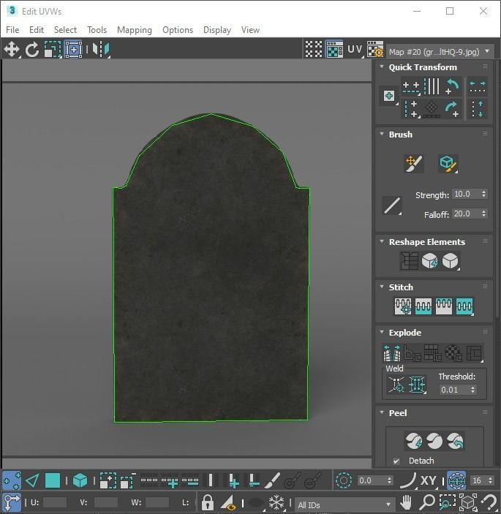This screenshot has height=514, width=501.
Task: Click Straighten Selection icon
Action: pyautogui.click(x=409, y=261)
